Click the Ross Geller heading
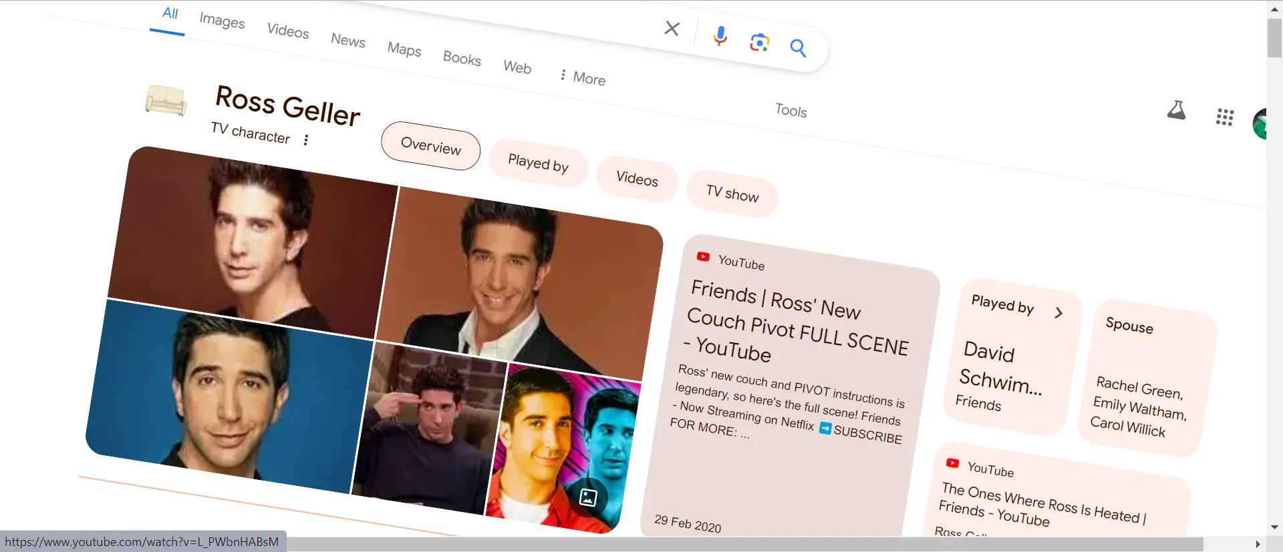The image size is (1283, 552). (287, 105)
